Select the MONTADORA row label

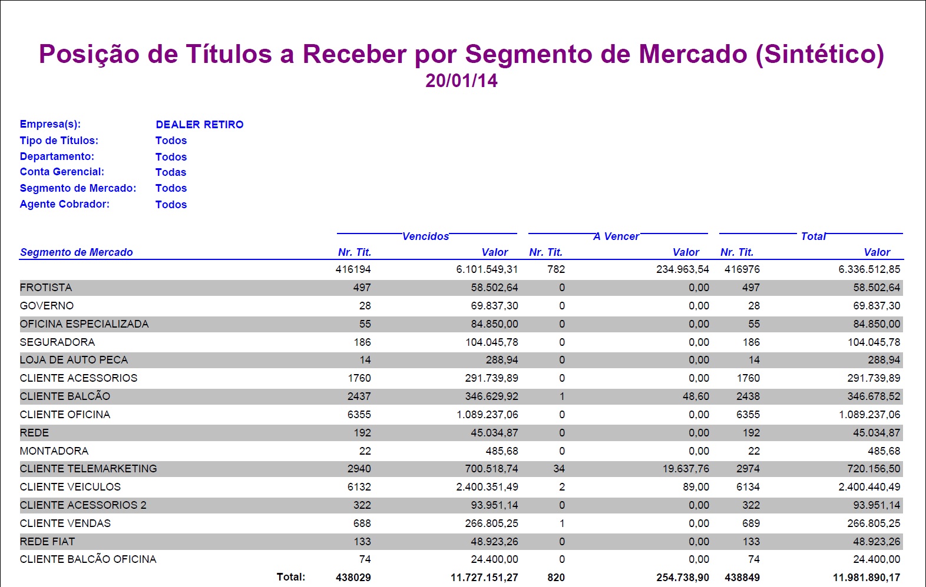[54, 451]
